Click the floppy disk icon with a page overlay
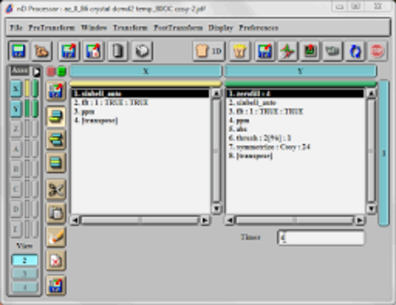 93,51
